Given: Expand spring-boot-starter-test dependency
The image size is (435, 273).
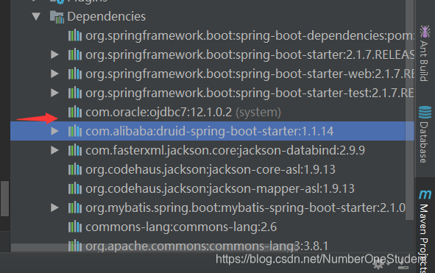Looking at the screenshot, I should tap(54, 93).
